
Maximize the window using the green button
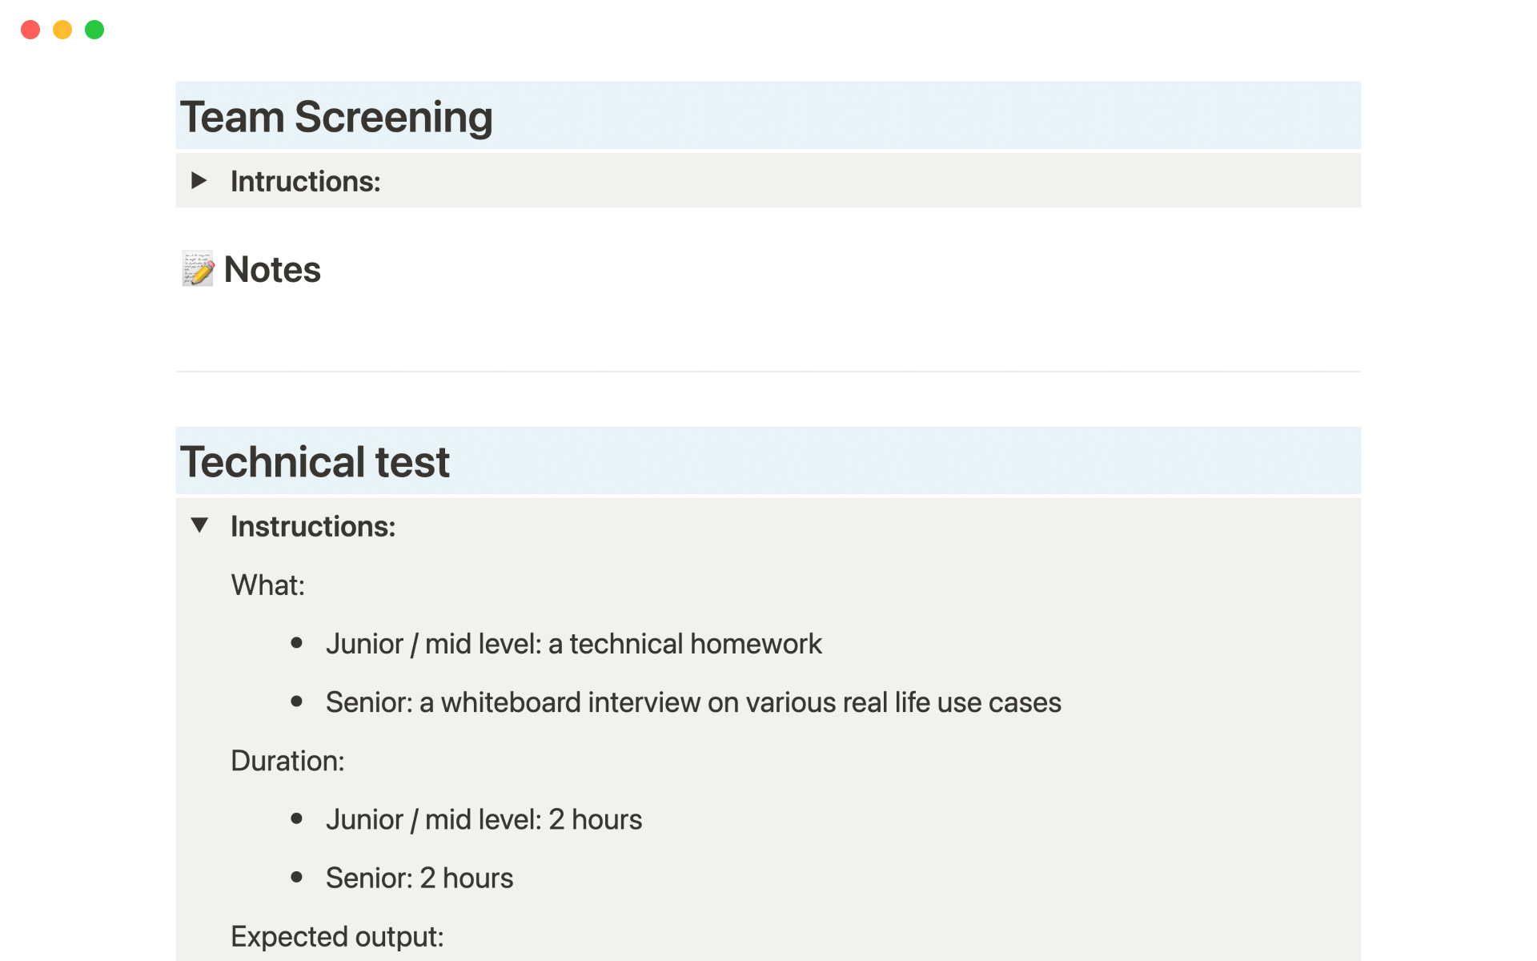point(94,30)
